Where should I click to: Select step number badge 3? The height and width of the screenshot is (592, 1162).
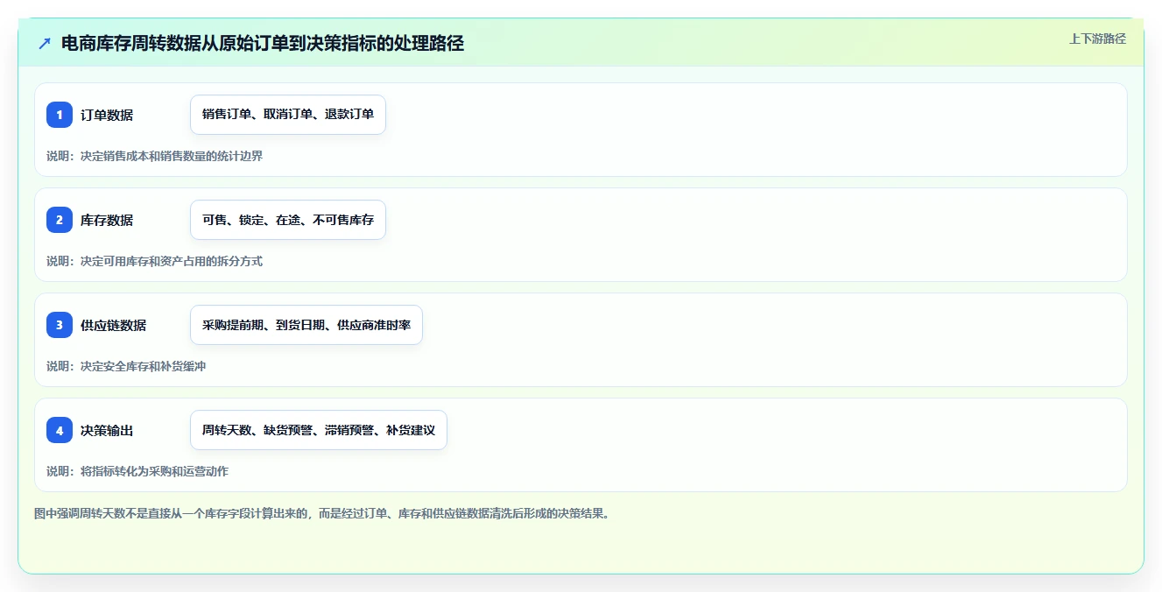pyautogui.click(x=60, y=325)
